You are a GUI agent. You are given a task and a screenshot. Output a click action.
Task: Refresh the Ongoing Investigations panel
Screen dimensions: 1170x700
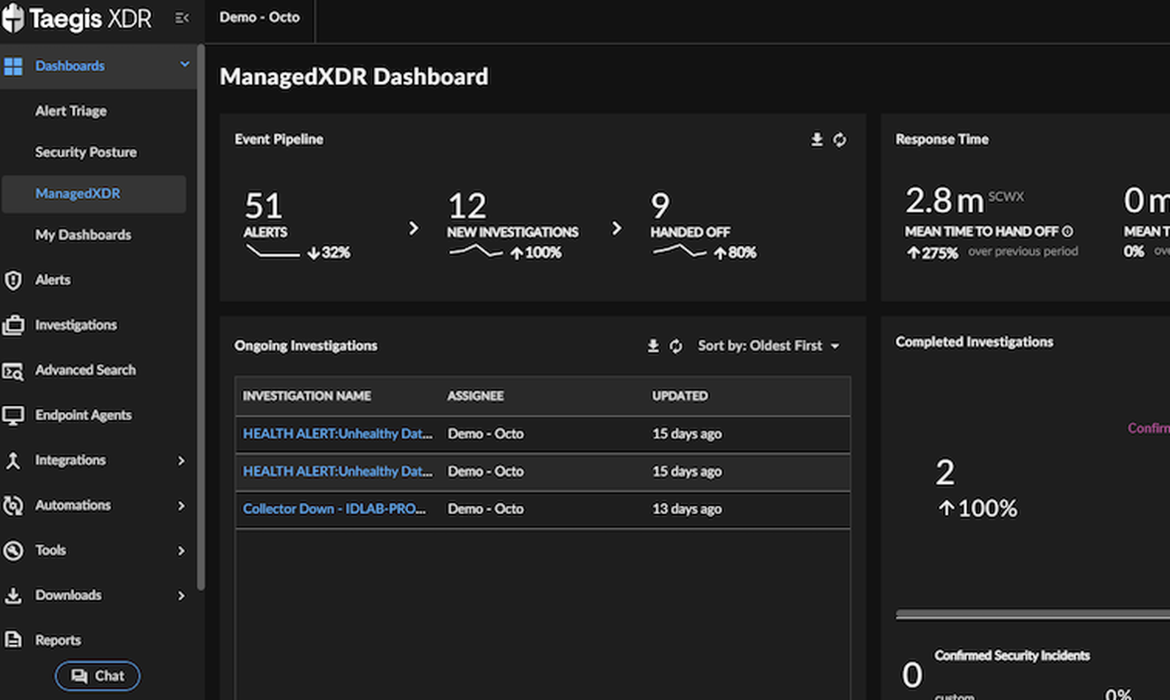point(676,346)
